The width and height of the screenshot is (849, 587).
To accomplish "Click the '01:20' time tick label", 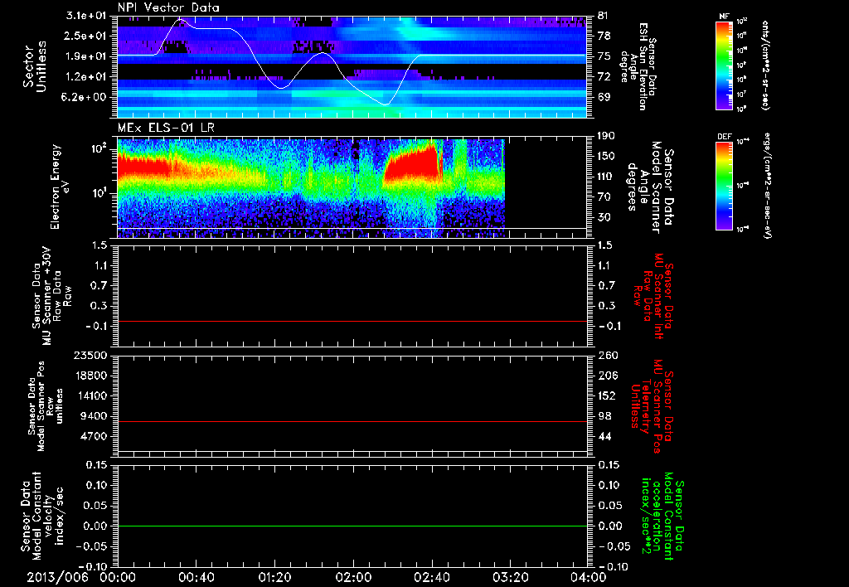I will coord(274,577).
